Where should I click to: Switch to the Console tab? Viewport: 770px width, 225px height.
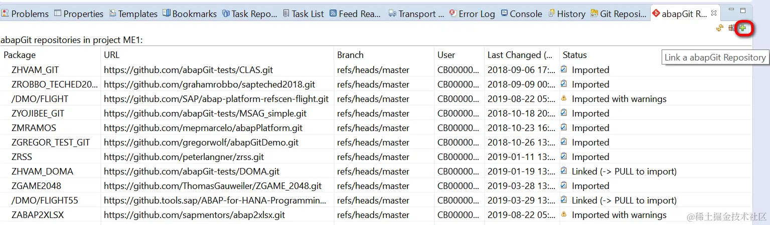point(521,14)
